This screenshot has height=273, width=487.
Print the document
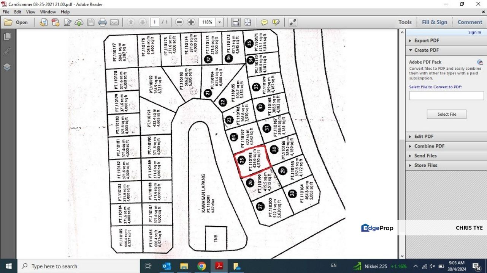(102, 22)
